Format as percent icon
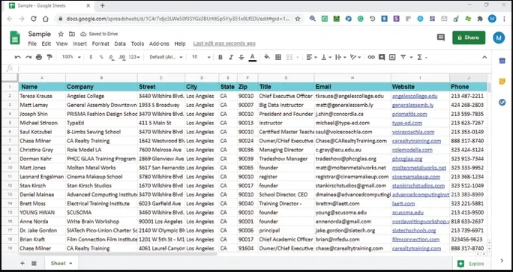513x272 pixels. pos(101,57)
